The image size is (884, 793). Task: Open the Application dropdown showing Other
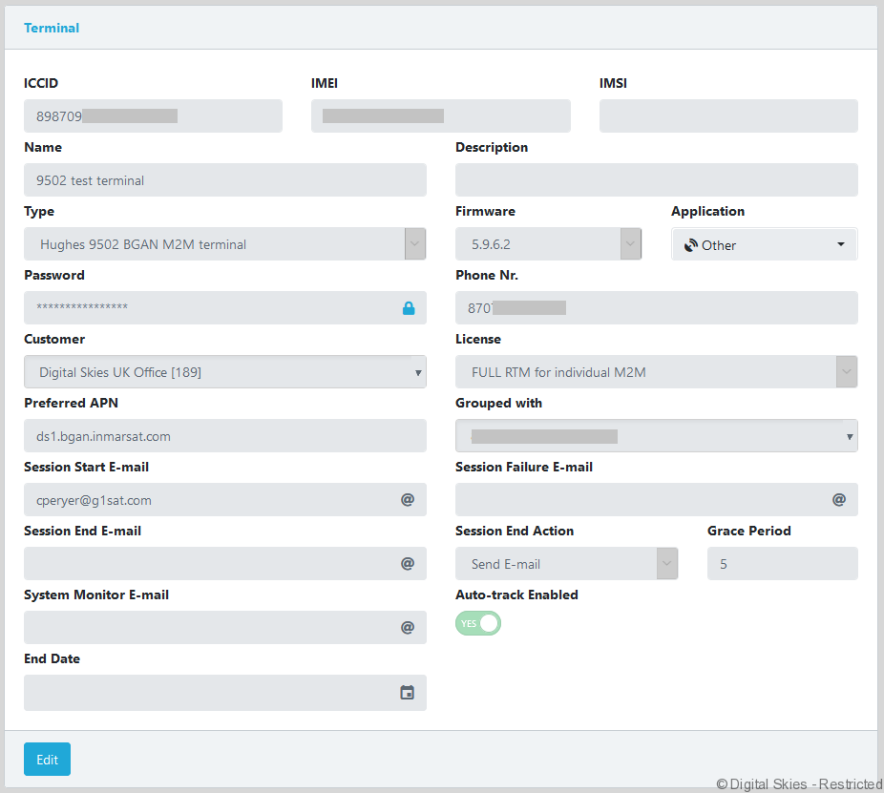[764, 245]
